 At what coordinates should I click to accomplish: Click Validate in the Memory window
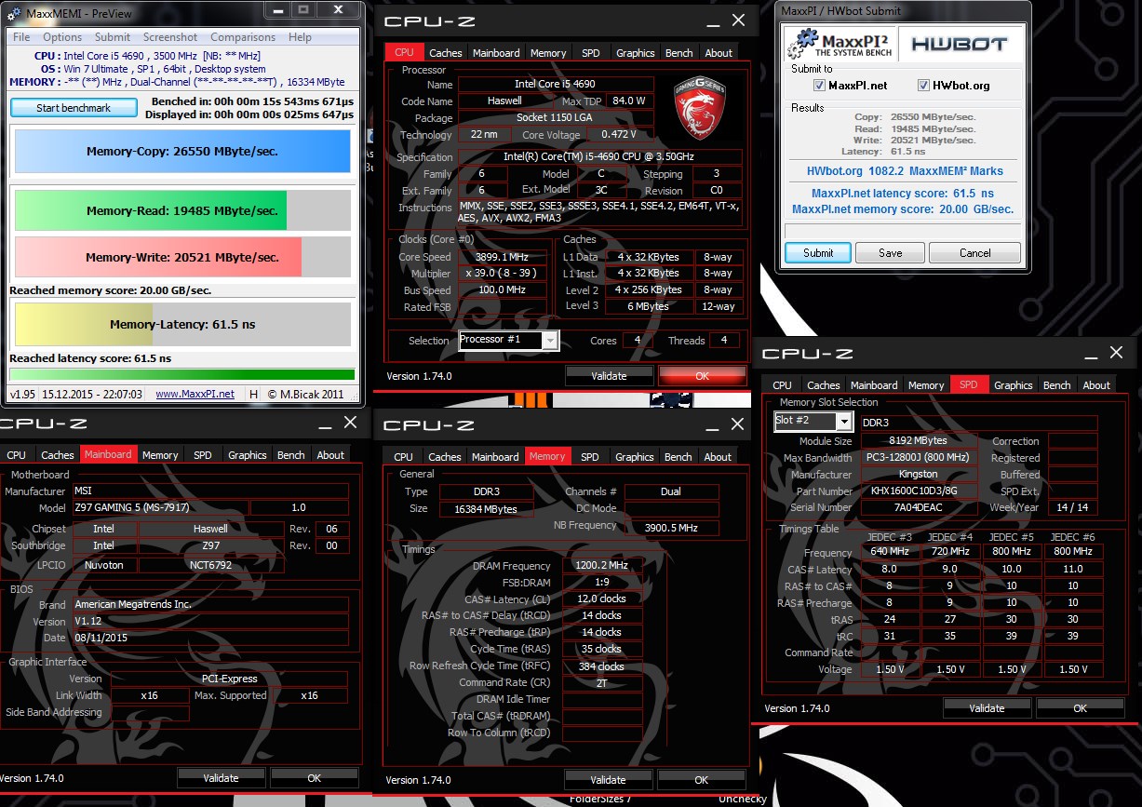coord(608,780)
